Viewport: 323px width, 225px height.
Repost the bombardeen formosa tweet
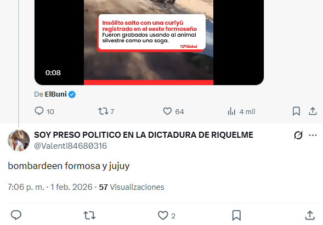point(89,215)
